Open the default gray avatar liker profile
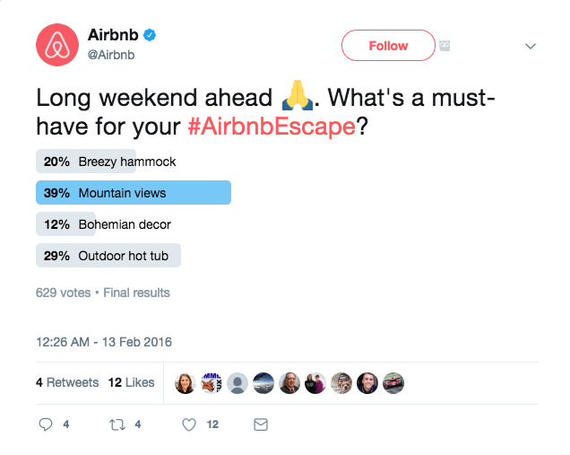570x455 pixels. pyautogui.click(x=237, y=383)
